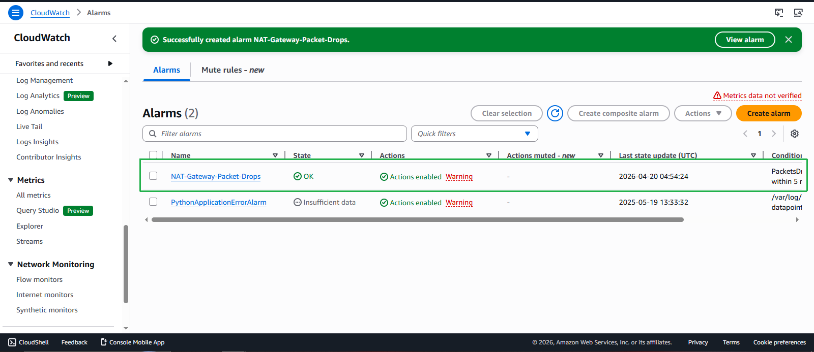Sort by the Name column arrow
814x352 pixels.
click(x=275, y=155)
